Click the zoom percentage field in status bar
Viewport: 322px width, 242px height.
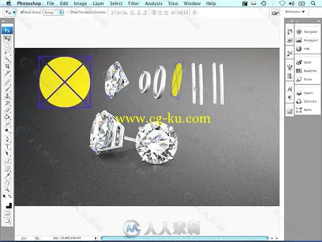click(x=24, y=238)
